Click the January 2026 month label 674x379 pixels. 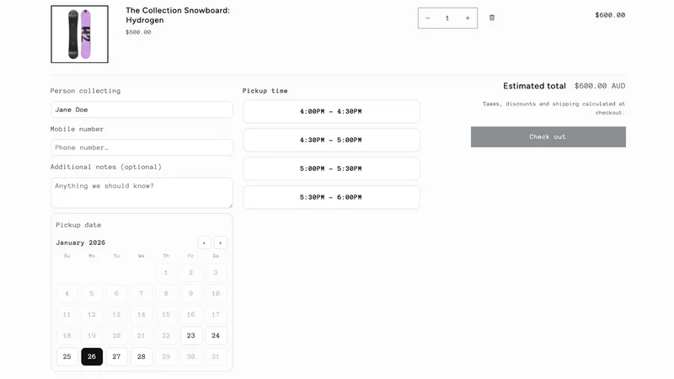coord(80,243)
